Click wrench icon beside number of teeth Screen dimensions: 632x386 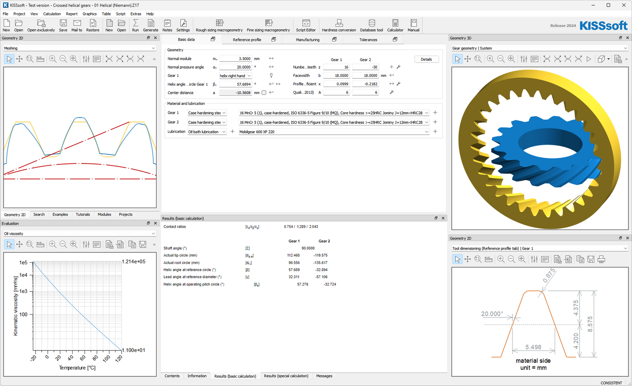[x=398, y=67]
